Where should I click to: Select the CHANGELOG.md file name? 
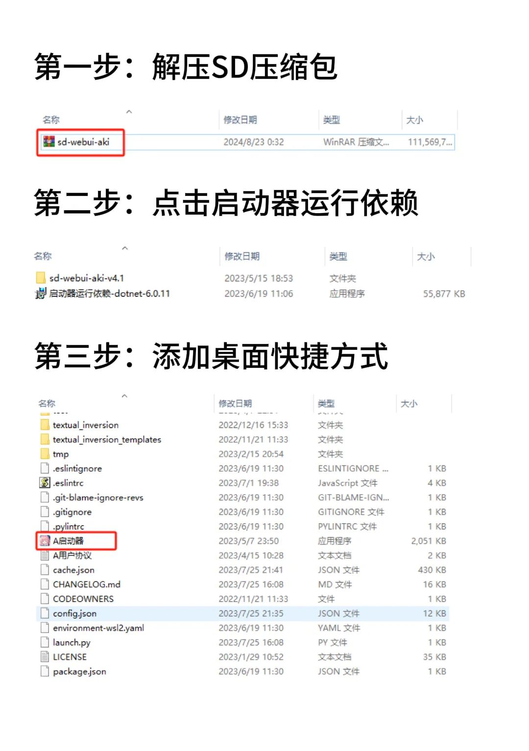point(87,584)
